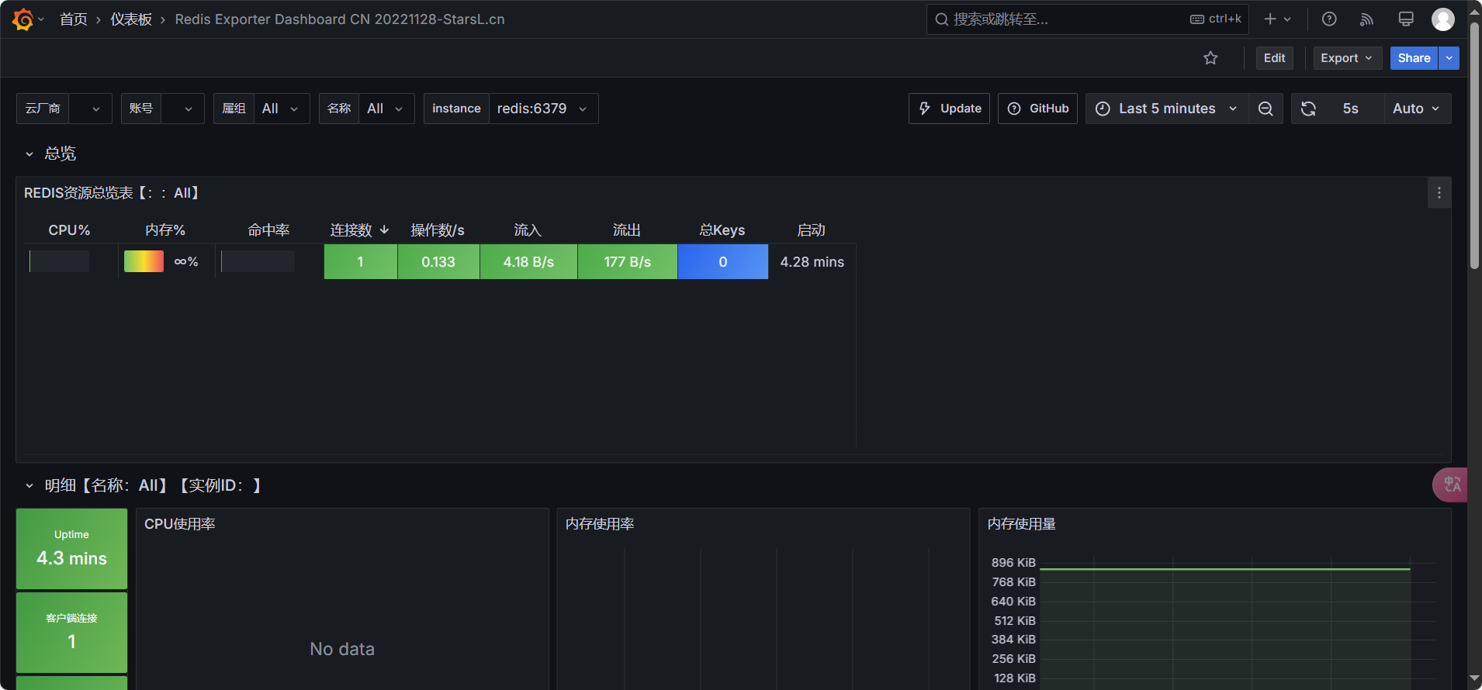This screenshot has width=1482, height=690.
Task: Star this dashboard as favorite
Action: [x=1210, y=58]
